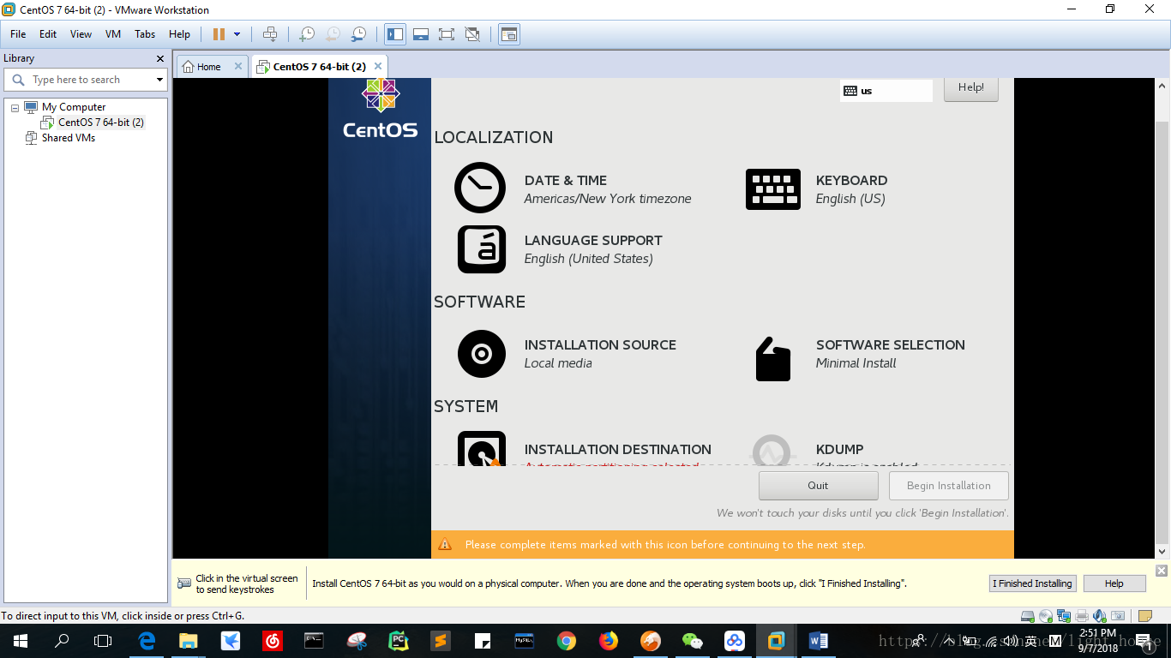
Task: Open the Date & Time clock icon
Action: click(480, 188)
